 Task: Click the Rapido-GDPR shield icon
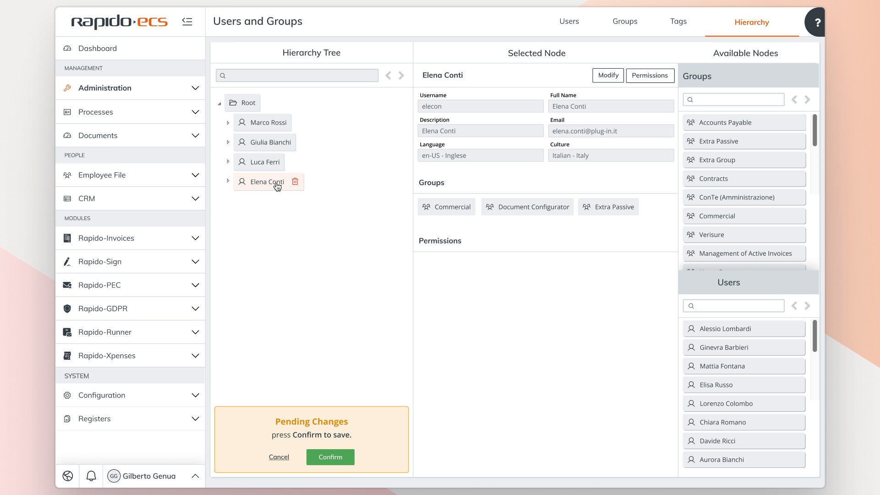[x=67, y=308]
